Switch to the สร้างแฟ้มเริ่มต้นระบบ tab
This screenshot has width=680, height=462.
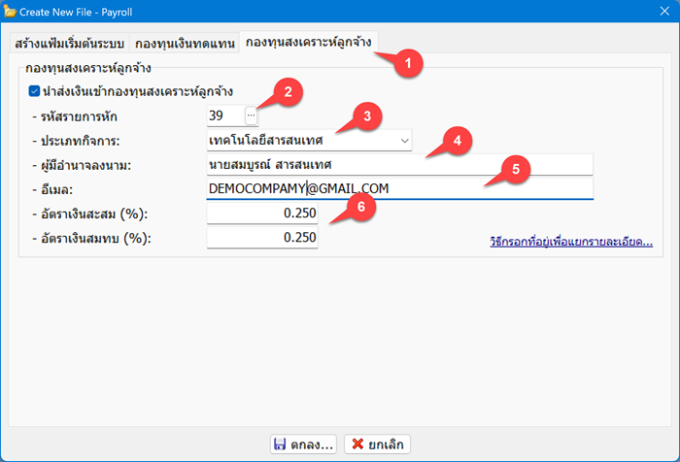69,44
